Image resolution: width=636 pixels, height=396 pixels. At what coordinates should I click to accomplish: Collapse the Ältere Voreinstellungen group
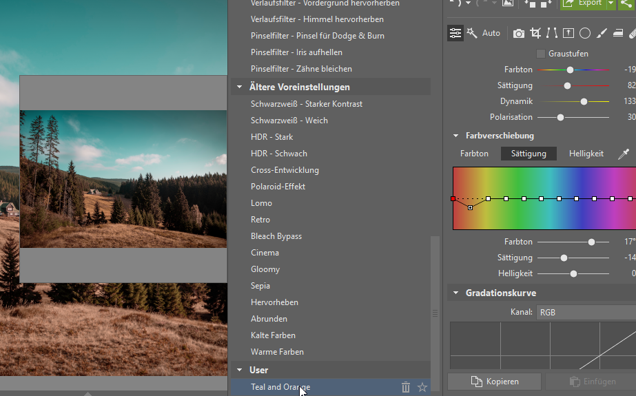239,87
